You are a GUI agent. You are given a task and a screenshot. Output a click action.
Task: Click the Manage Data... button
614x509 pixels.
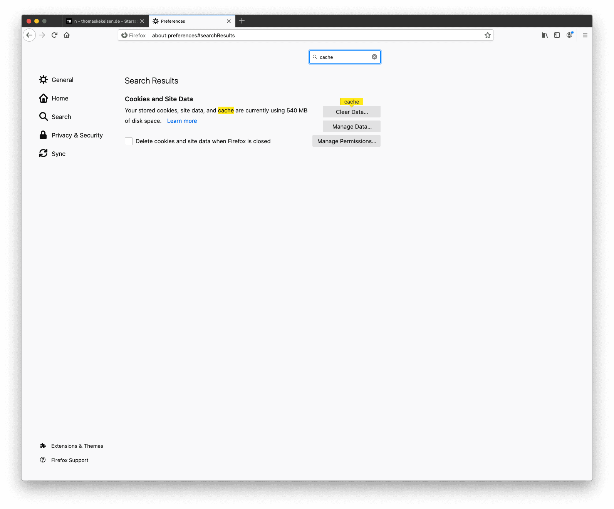(352, 126)
